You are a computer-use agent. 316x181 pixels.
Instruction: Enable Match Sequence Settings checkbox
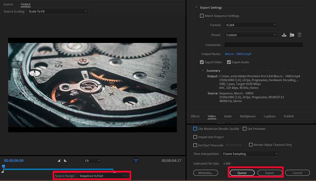click(202, 16)
